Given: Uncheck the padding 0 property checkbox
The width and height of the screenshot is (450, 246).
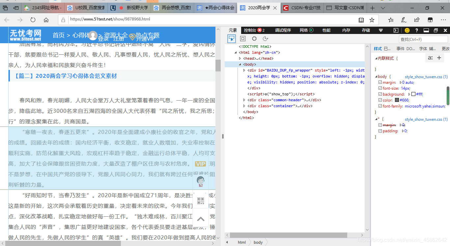Looking at the screenshot, I should point(380,131).
